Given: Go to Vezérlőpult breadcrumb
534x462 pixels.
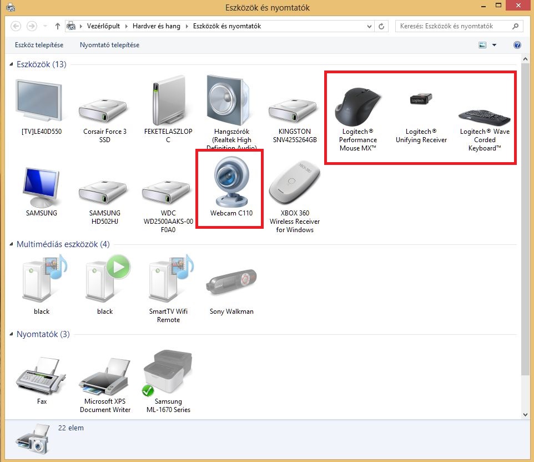Looking at the screenshot, I should tap(104, 26).
